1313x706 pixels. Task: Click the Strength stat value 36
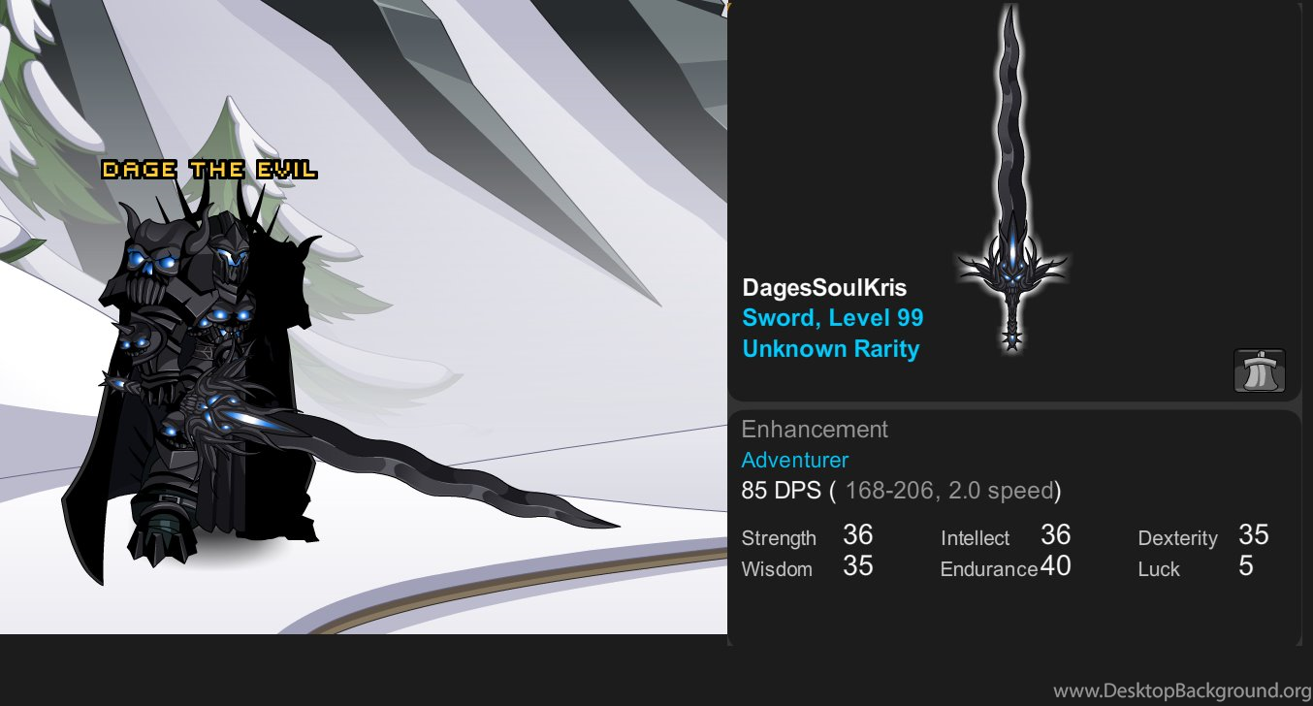858,535
